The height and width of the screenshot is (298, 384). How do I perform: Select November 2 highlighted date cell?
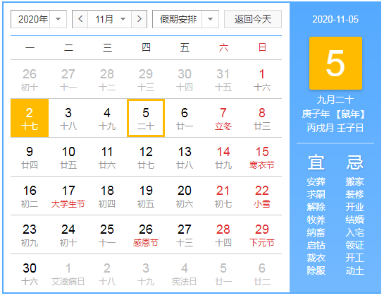tap(30, 118)
